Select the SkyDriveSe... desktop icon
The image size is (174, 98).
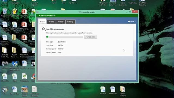[133, 2]
